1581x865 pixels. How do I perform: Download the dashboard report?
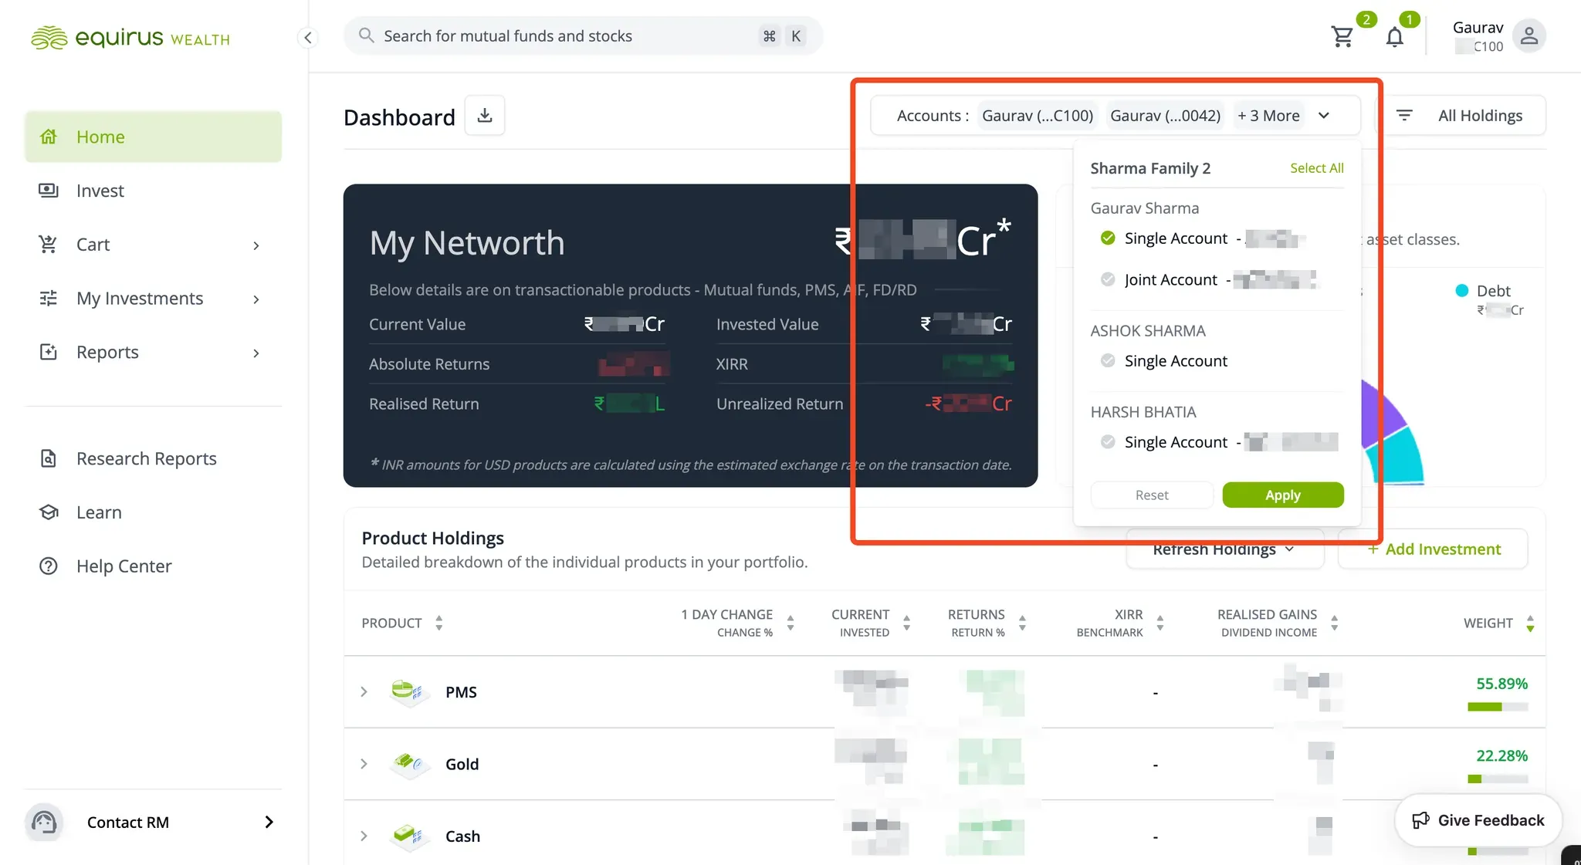pyautogui.click(x=485, y=116)
